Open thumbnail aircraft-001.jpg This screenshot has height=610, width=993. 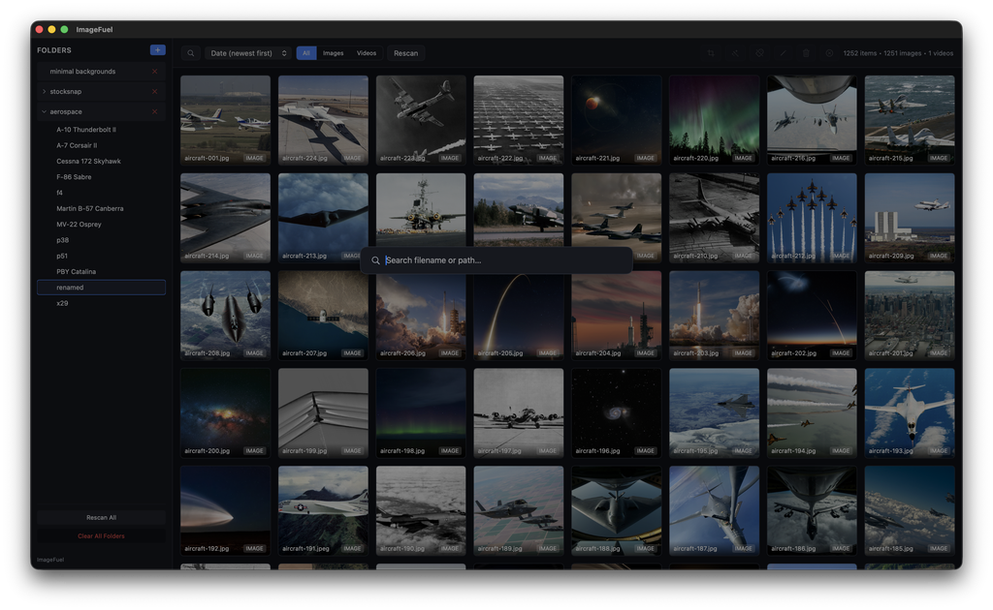click(x=225, y=120)
